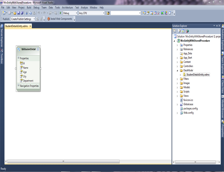Select packages.config file
Image resolution: width=224 pixels, height=172 pixels.
point(191,109)
